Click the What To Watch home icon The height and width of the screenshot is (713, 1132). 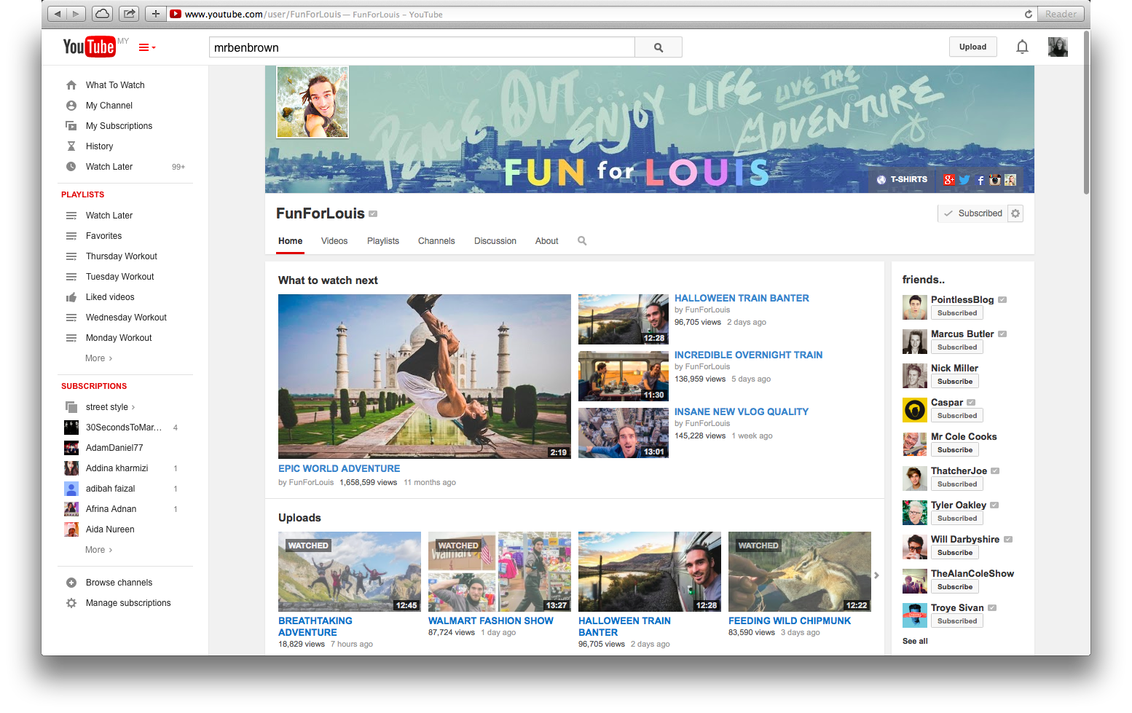pos(71,85)
